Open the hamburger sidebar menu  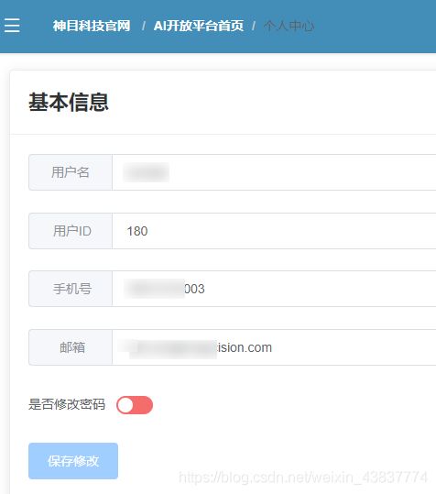(12, 26)
